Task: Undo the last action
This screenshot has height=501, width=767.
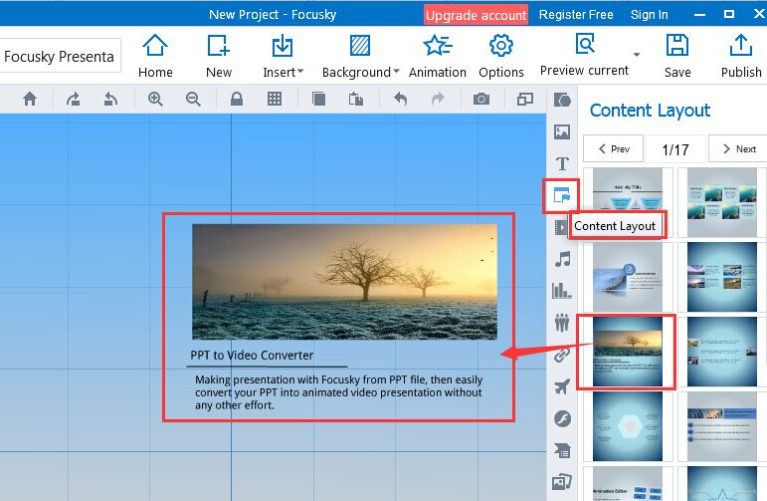Action: coord(400,99)
